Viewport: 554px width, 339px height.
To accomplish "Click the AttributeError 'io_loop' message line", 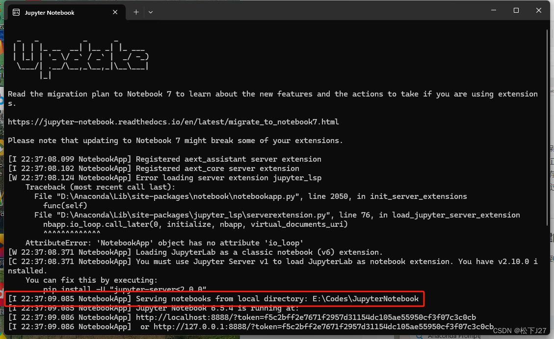I will [x=165, y=243].
